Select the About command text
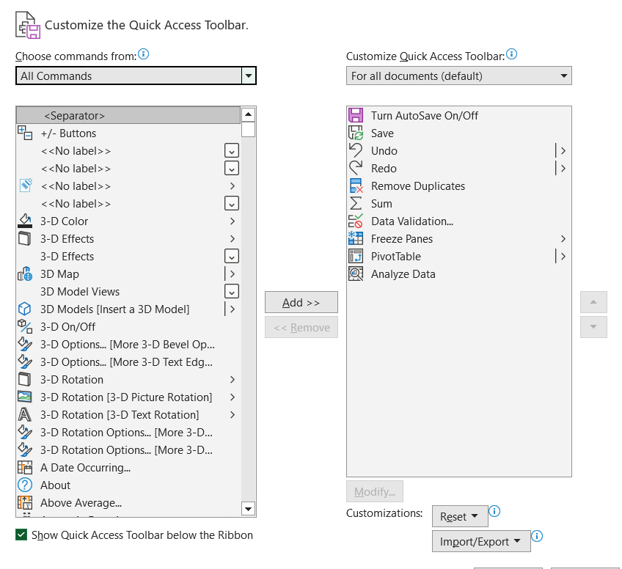This screenshot has height=569, width=622. click(55, 485)
